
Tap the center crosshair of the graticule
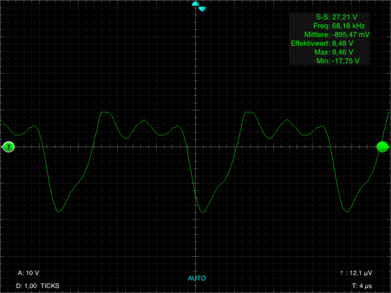196,147
